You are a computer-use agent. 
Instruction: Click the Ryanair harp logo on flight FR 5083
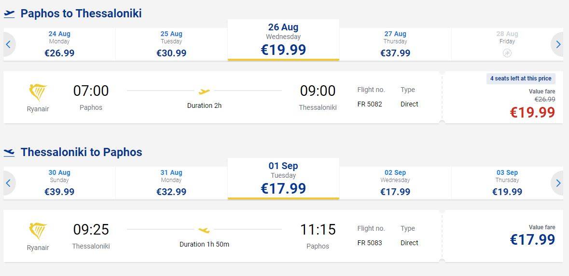(38, 232)
